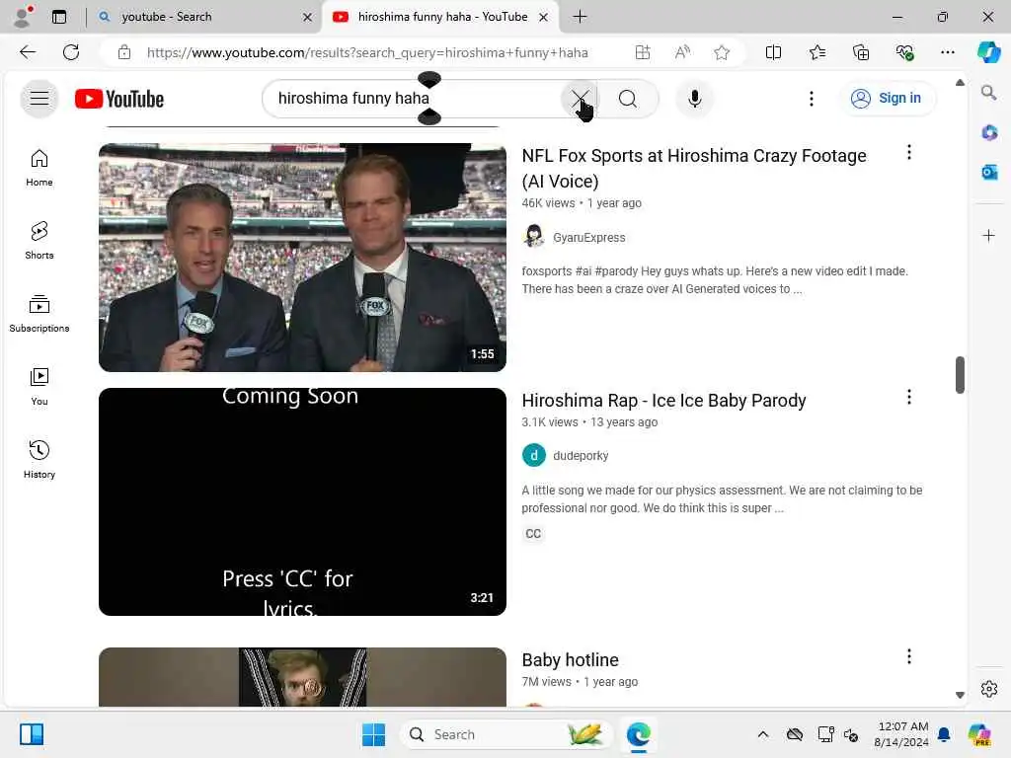Open the YouTube guide hamburger menu
Screen dimensions: 1011x758
coord(39,99)
